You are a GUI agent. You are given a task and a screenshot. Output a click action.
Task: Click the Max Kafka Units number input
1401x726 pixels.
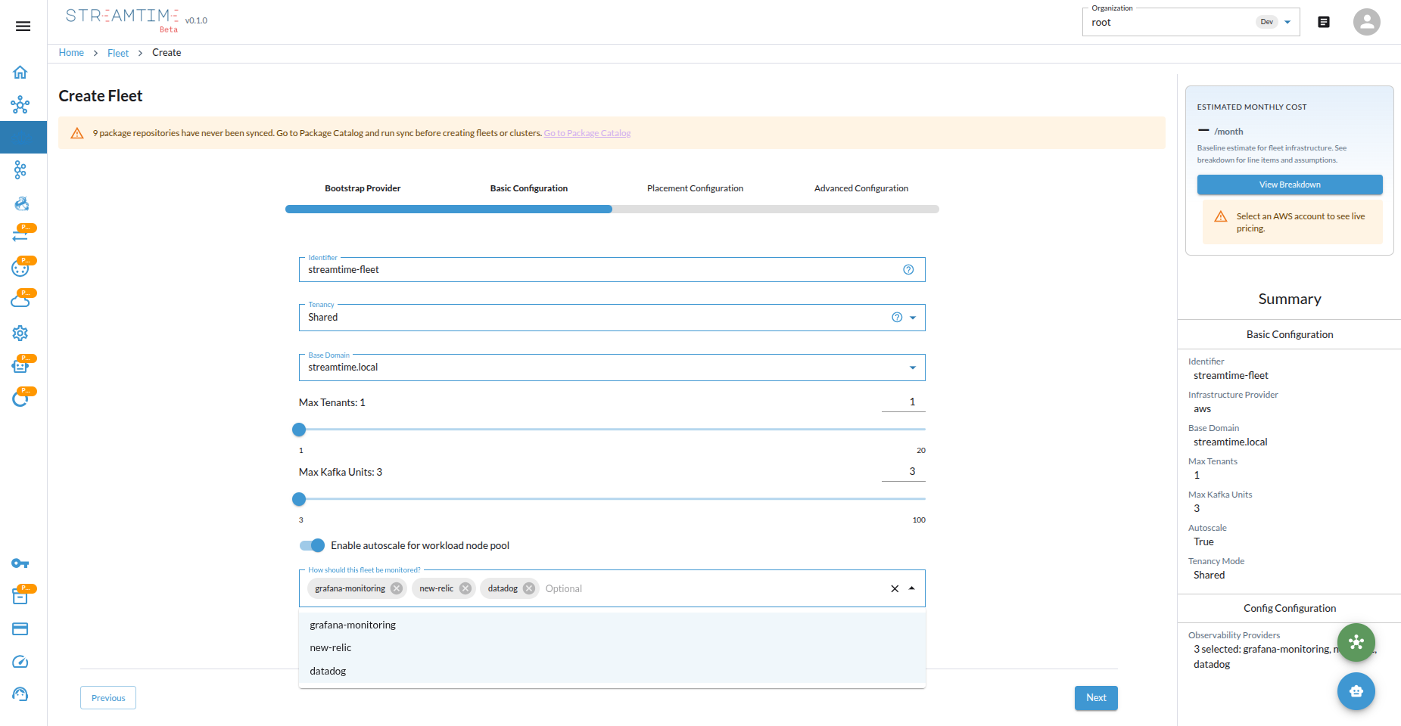[x=904, y=472]
